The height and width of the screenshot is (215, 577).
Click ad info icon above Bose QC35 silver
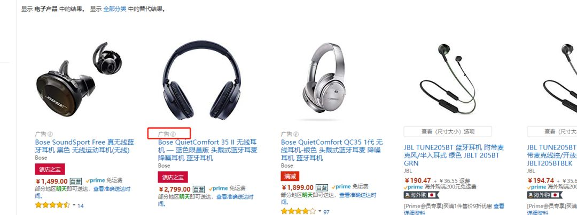(296, 135)
